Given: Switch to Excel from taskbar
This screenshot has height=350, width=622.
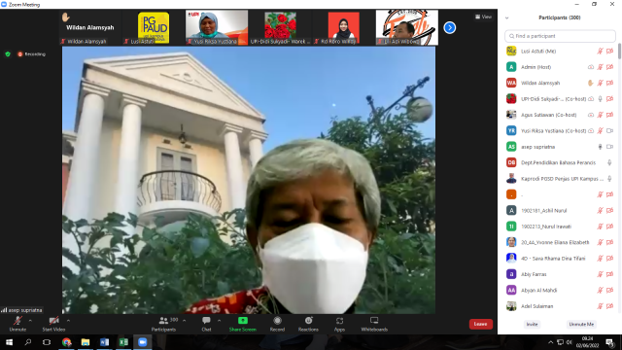Looking at the screenshot, I should (123, 342).
